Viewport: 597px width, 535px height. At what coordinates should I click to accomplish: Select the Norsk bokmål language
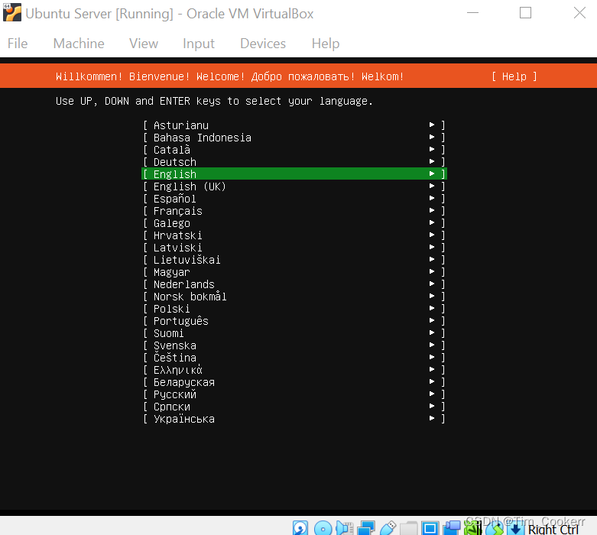(294, 297)
